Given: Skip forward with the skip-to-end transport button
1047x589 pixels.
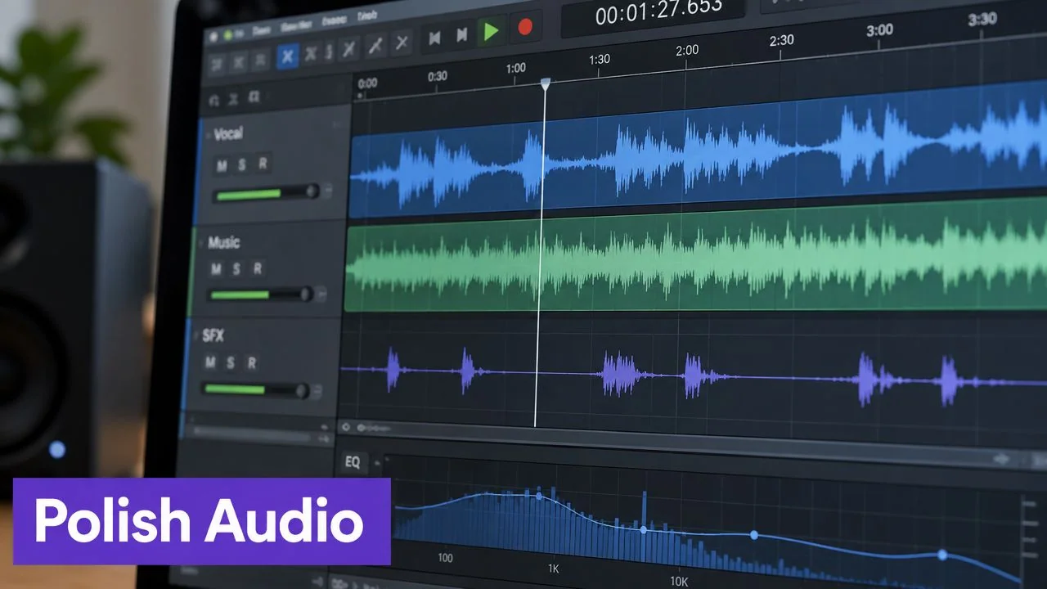Looking at the screenshot, I should [x=462, y=34].
